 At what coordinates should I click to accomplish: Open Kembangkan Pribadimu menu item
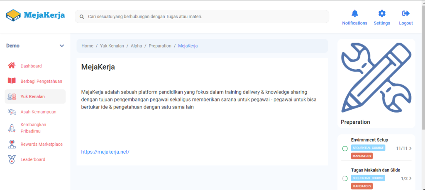click(x=35, y=128)
